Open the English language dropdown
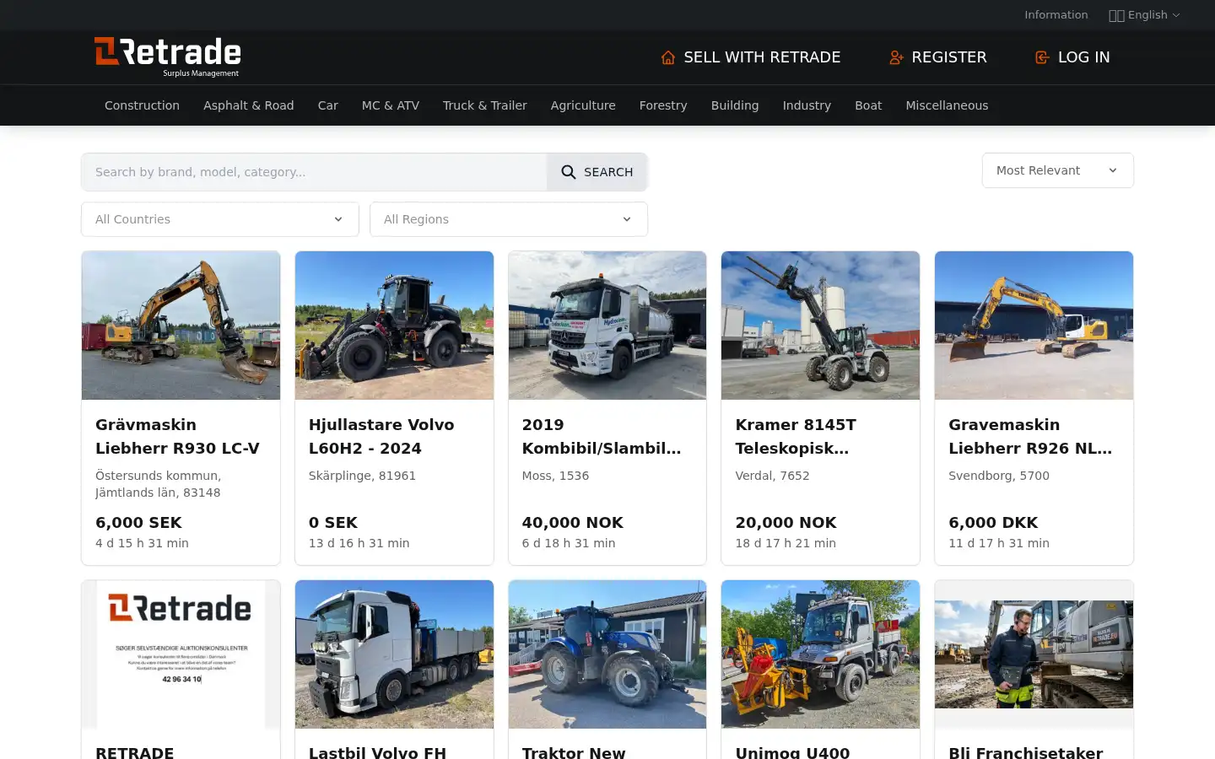This screenshot has width=1215, height=759. tap(1145, 15)
